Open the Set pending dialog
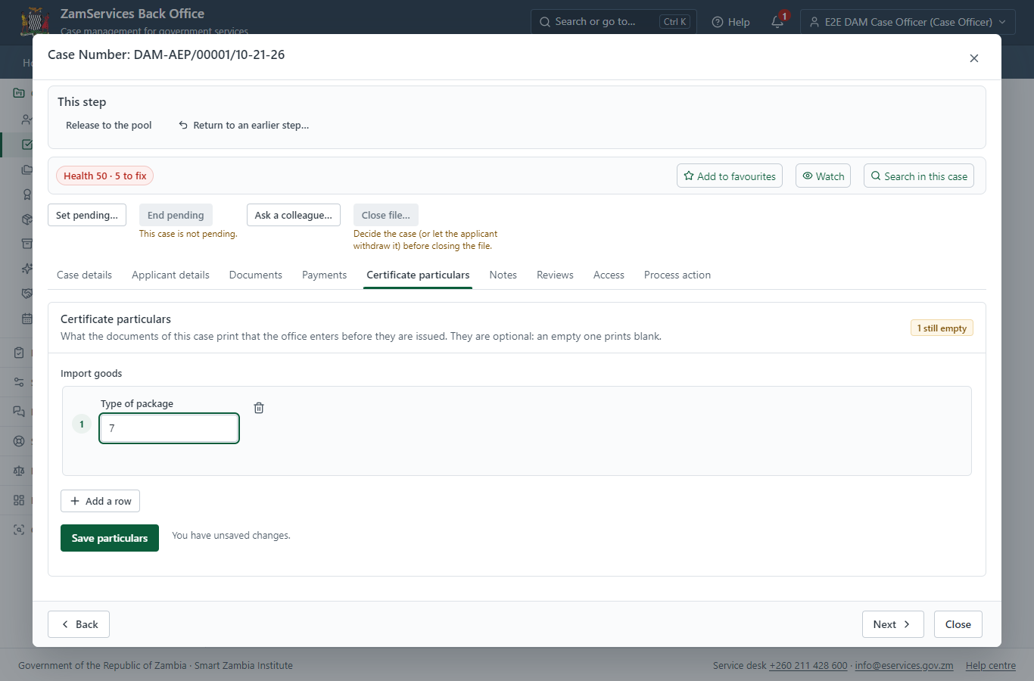The image size is (1034, 681). (x=87, y=215)
